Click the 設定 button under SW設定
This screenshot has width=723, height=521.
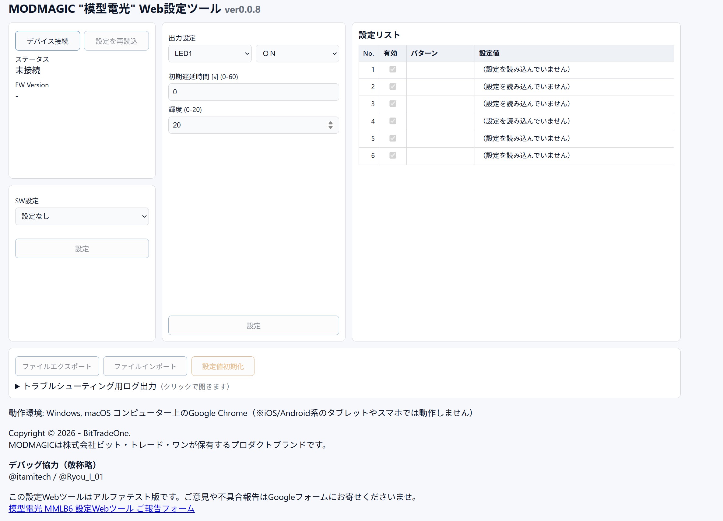click(82, 249)
